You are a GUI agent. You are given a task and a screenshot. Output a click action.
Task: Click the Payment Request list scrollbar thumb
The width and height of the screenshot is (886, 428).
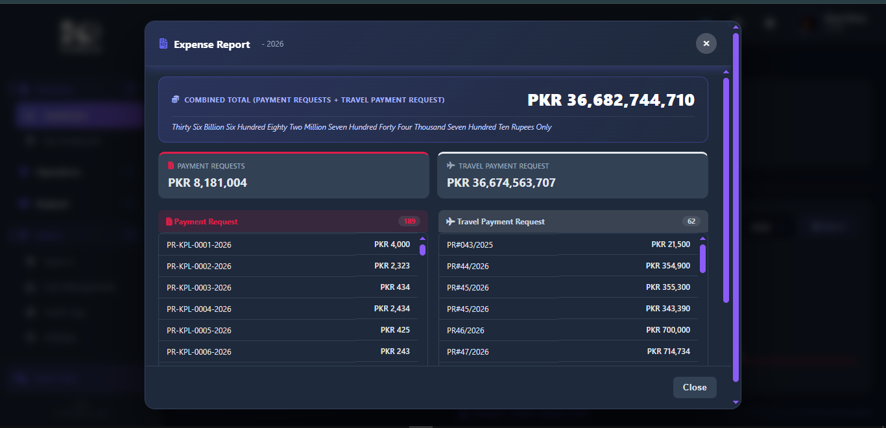(x=422, y=250)
